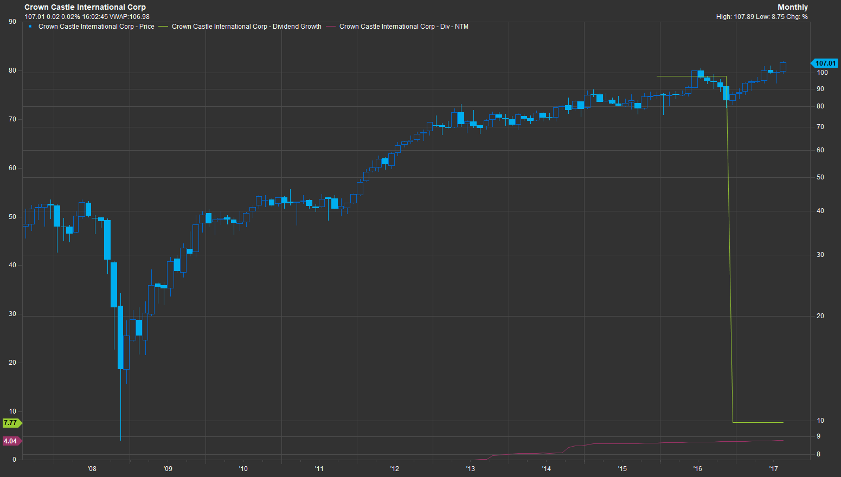Screen dimensions: 841x477
Task: Click the '15 year label on time axis
Action: click(x=622, y=469)
